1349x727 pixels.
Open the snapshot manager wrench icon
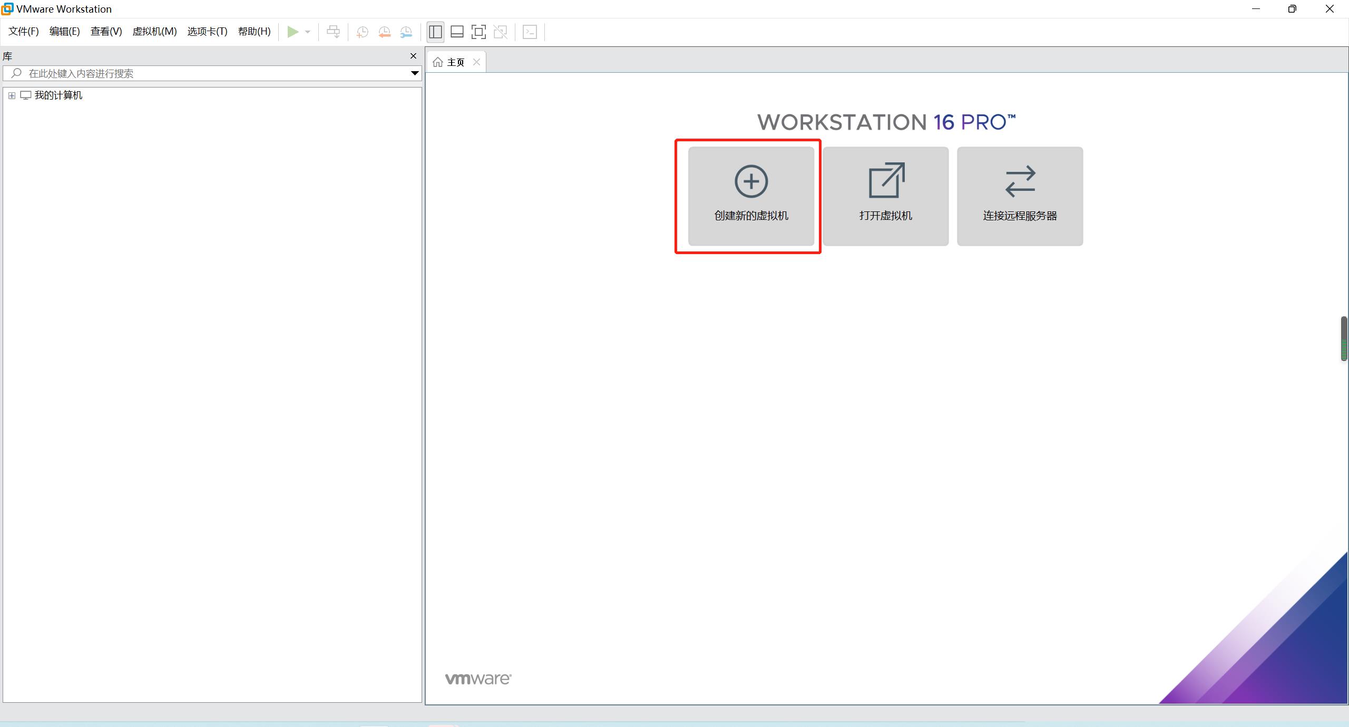[406, 32]
